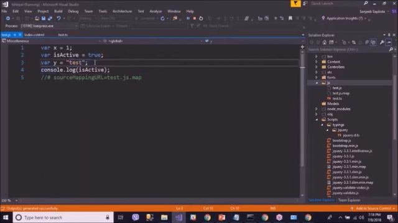
Task: Navigate backward with the blue circle arrow
Action: tap(8, 18)
